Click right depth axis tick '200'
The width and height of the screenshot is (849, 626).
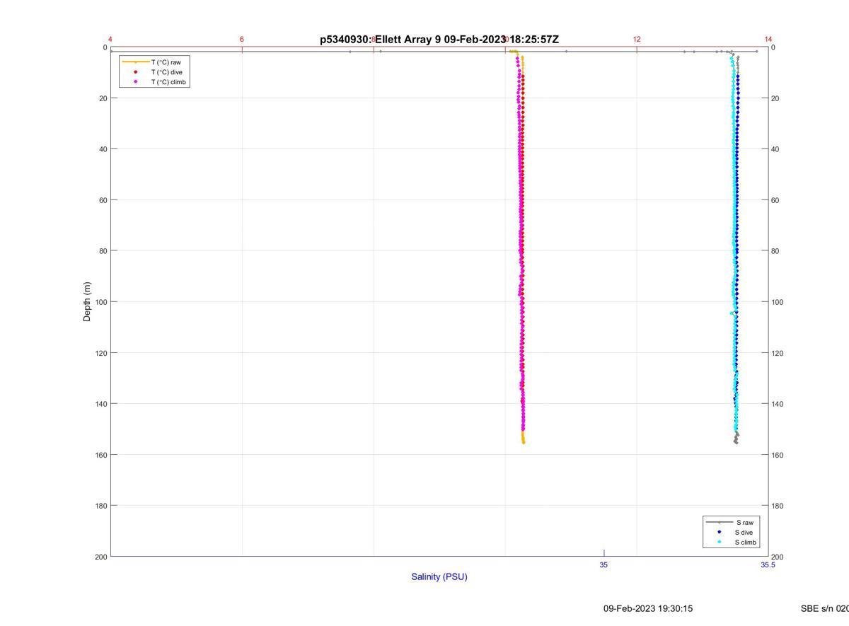(778, 557)
